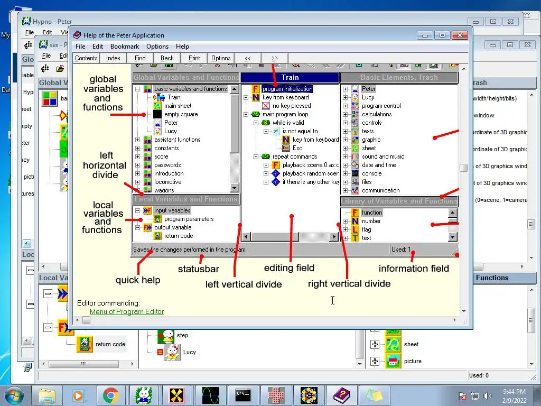
Task: Select the sheet tree item
Action: click(x=411, y=344)
